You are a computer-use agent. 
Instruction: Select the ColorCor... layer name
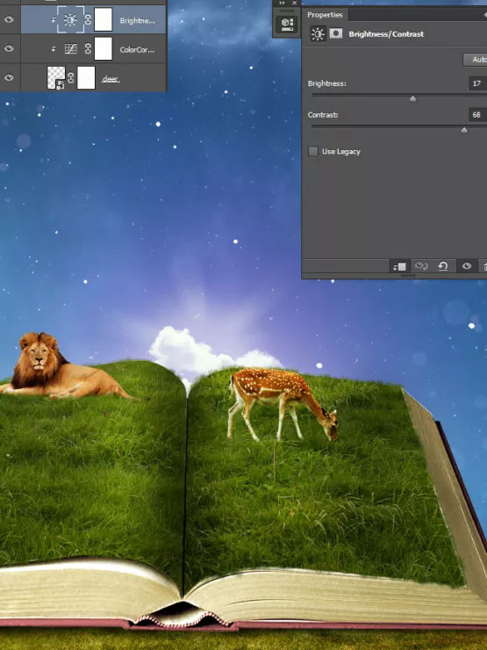coord(137,50)
